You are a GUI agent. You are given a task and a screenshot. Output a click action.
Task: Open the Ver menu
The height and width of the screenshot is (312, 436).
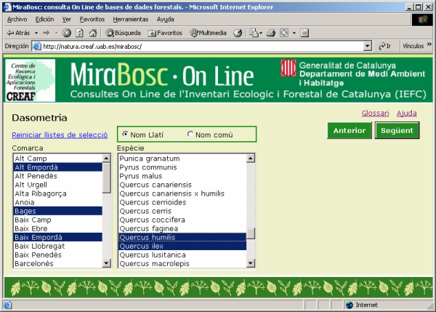[67, 20]
